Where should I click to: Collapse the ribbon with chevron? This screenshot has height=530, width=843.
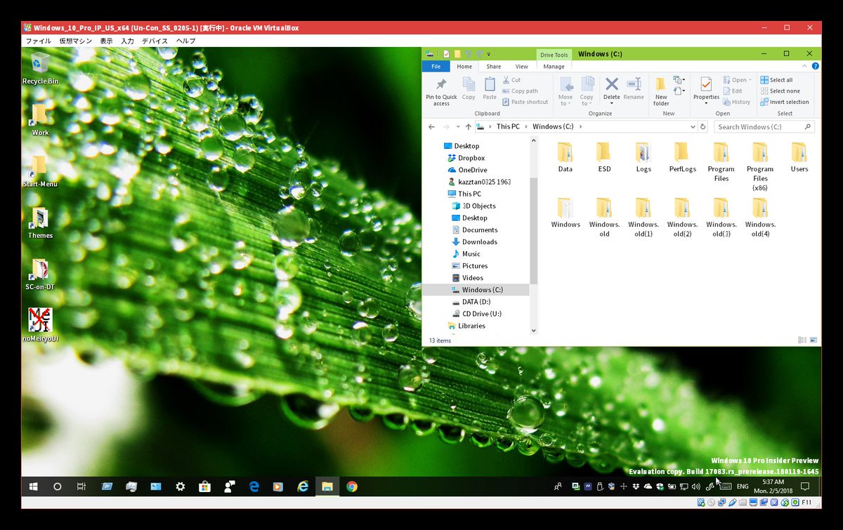pos(803,67)
